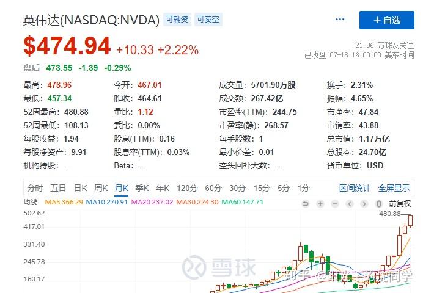Click the candlestick style icon
Screen dimensions: 423x293
[379, 204]
